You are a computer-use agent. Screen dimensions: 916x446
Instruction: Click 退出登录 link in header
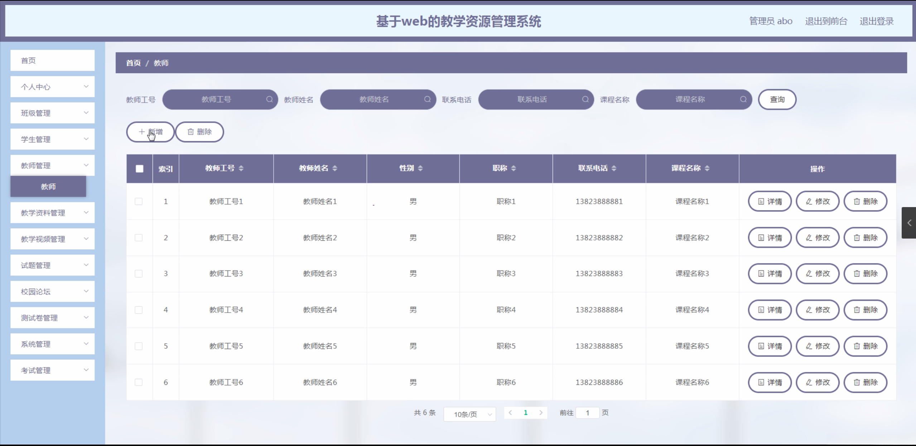pyautogui.click(x=876, y=21)
